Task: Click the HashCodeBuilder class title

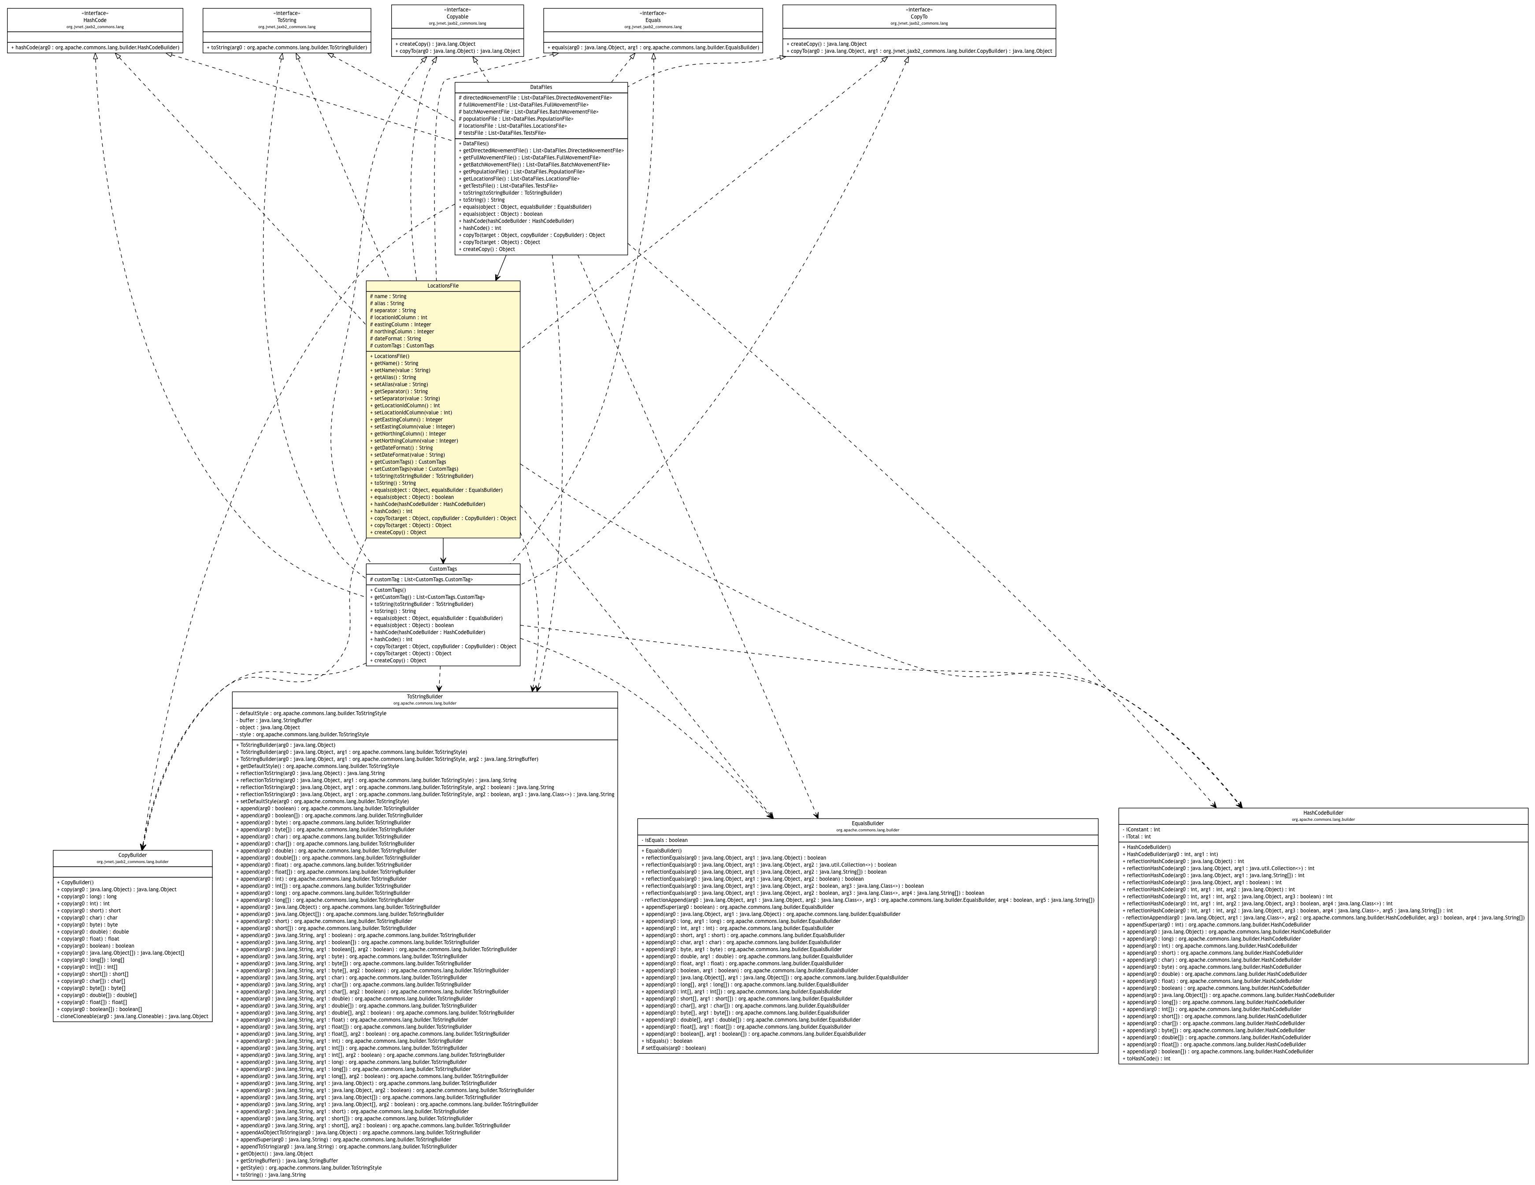Action: pos(1323,813)
